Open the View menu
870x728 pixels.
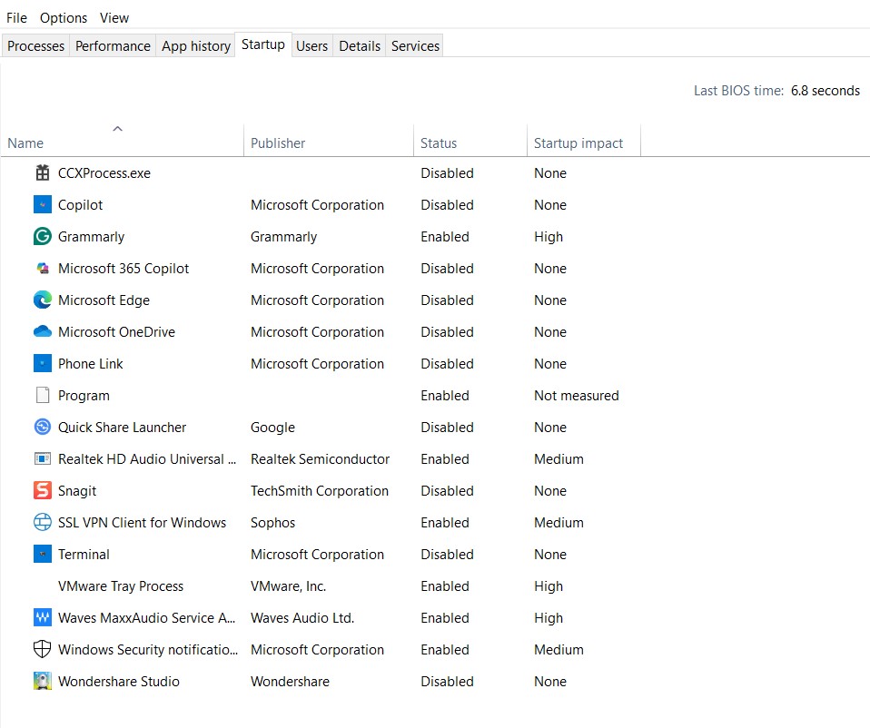(x=114, y=18)
